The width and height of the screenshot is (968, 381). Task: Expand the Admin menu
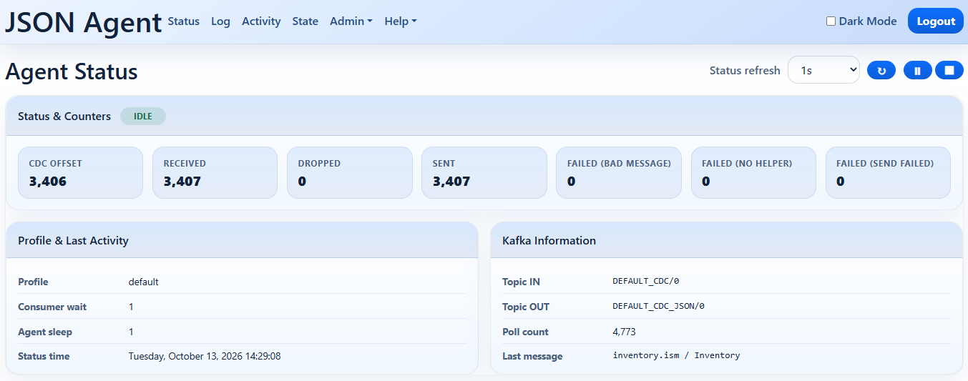[x=351, y=21]
